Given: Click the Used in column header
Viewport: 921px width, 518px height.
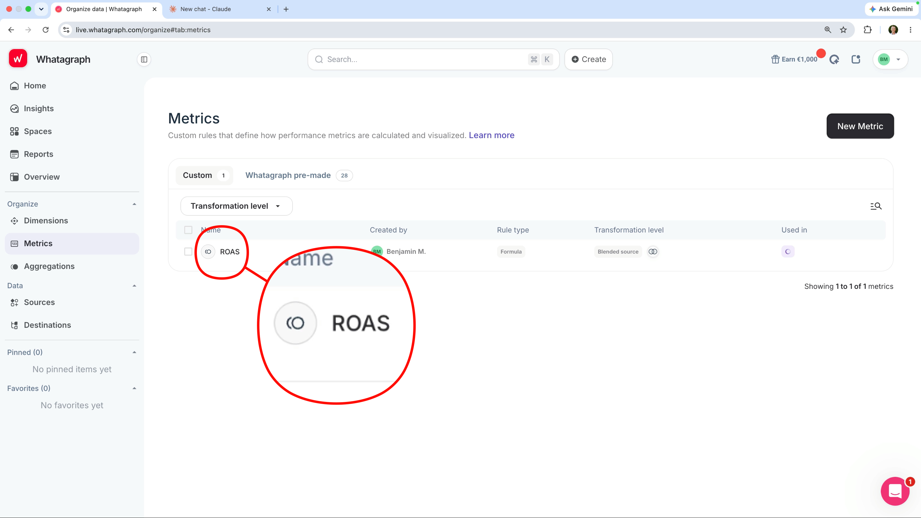Looking at the screenshot, I should point(794,230).
